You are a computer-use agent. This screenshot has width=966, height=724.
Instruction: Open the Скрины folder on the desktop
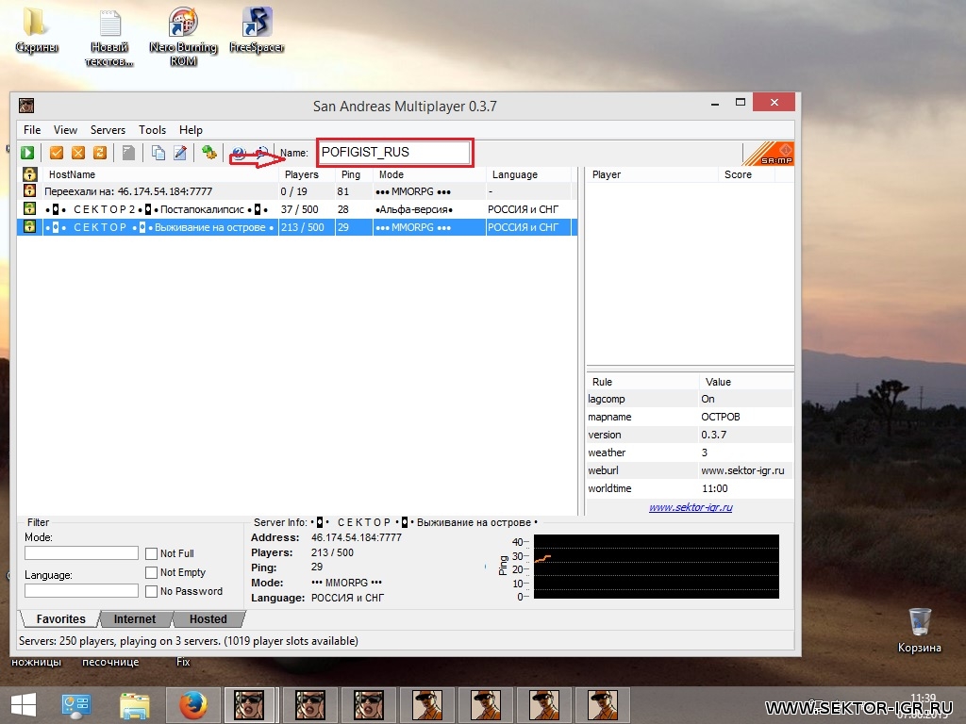click(x=36, y=29)
